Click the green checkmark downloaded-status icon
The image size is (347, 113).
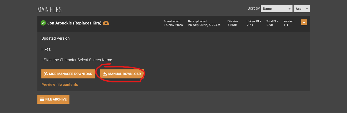tap(43, 23)
